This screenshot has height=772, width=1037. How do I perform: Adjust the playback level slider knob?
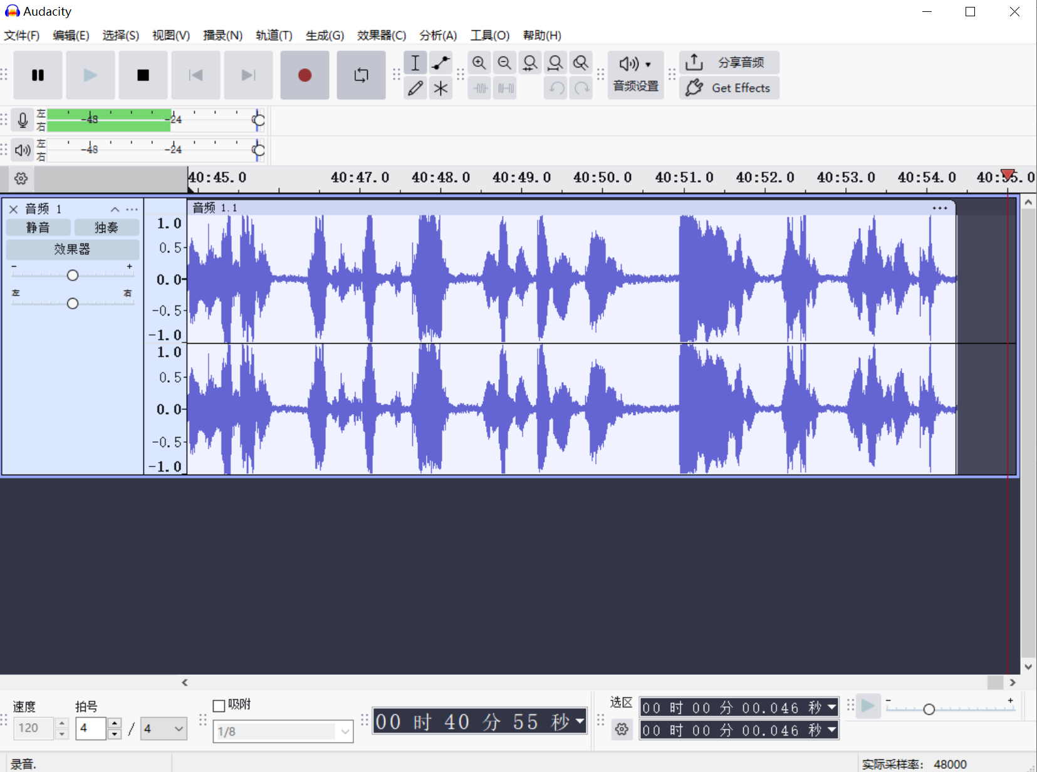tap(258, 150)
